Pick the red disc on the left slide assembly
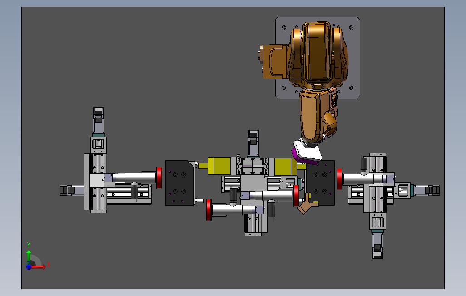466x296 pixels. [159, 178]
